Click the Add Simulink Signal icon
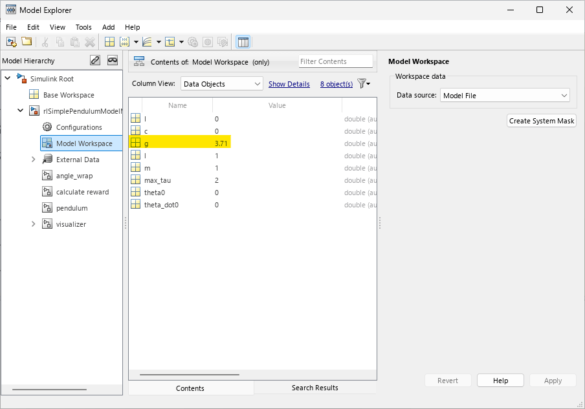Viewport: 585px width, 409px height. (147, 42)
